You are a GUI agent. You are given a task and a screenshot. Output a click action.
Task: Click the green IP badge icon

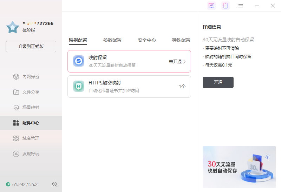pos(8,184)
